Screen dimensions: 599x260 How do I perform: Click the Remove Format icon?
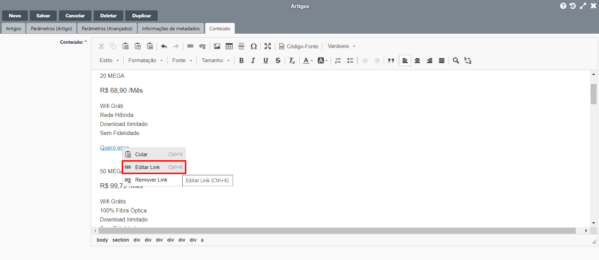pyautogui.click(x=292, y=60)
